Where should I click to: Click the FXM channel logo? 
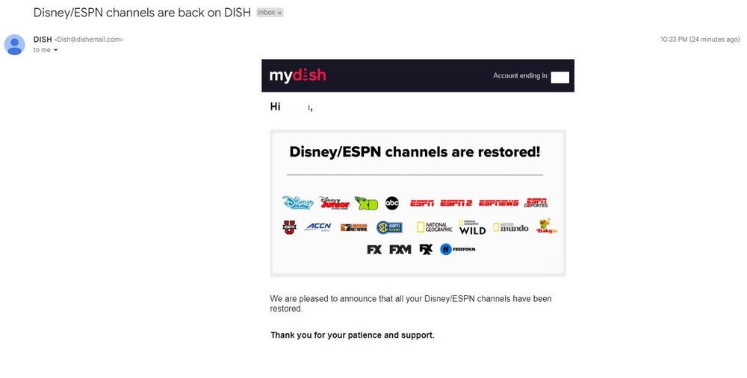[x=400, y=250]
